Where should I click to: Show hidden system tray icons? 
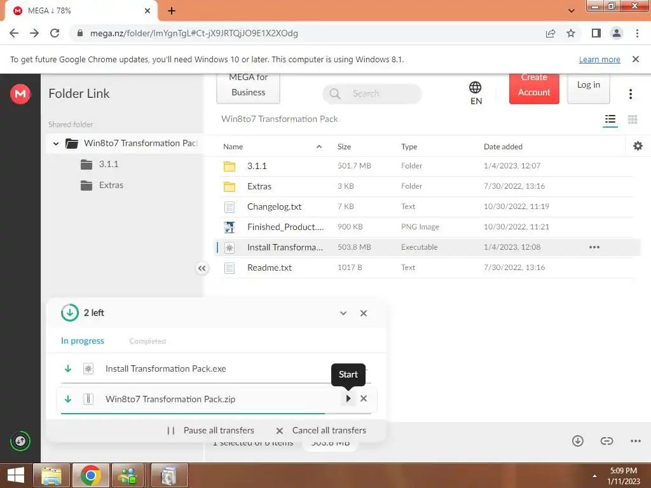(x=594, y=476)
